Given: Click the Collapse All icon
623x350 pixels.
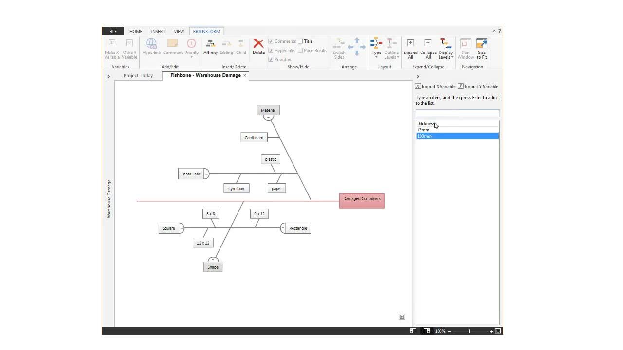Looking at the screenshot, I should pyautogui.click(x=428, y=43).
